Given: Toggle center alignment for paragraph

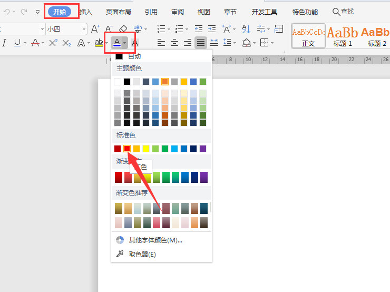Looking at the screenshot, I should coord(174,43).
